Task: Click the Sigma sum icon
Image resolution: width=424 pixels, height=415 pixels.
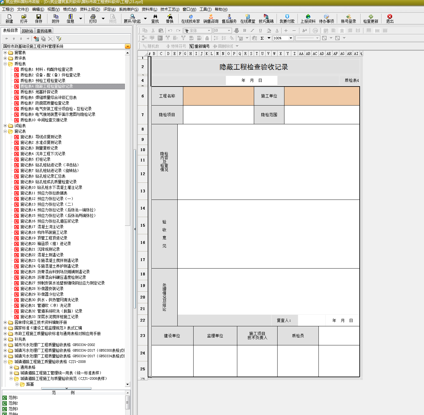Action: [x=262, y=38]
